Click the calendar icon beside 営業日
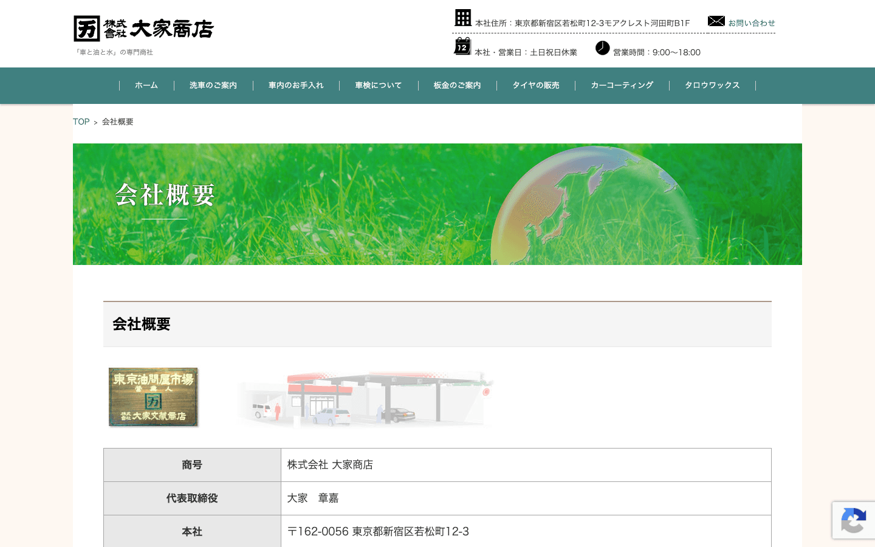This screenshot has width=875, height=547. 462,46
